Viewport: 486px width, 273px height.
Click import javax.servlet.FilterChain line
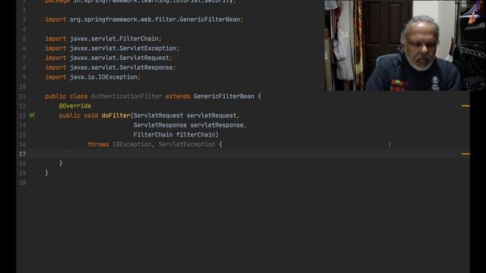(x=103, y=39)
